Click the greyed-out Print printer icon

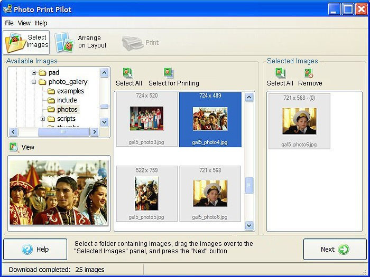pyautogui.click(x=132, y=43)
